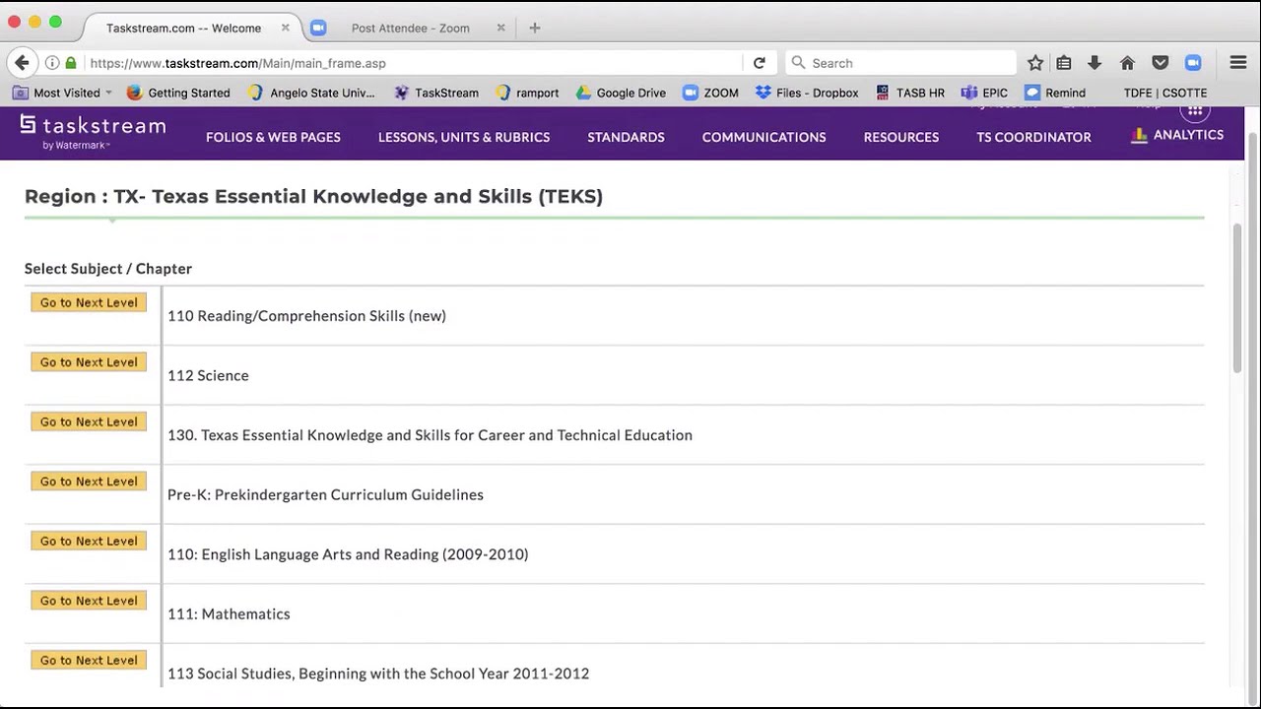
Task: Reload the current page
Action: [x=760, y=63]
